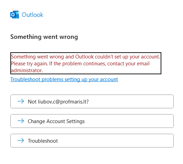The height and width of the screenshot is (164, 183).
Task: Click the Something went wrong heading
Action: tap(44, 37)
